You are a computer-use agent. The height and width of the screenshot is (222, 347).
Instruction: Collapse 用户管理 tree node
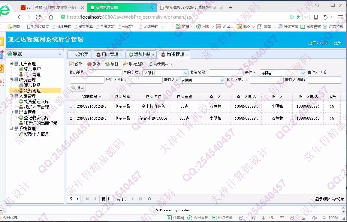[x=11, y=64]
